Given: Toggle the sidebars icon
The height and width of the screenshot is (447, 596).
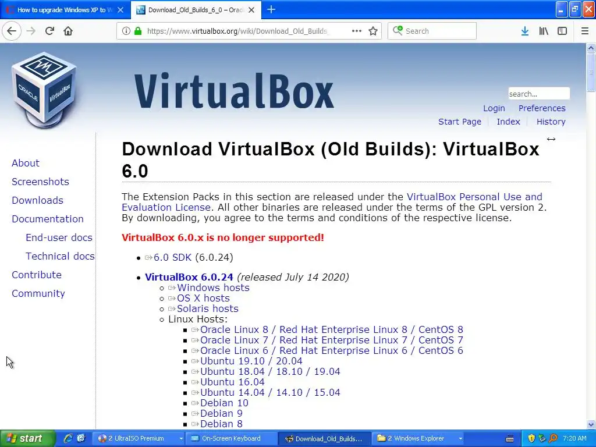Looking at the screenshot, I should [x=562, y=31].
